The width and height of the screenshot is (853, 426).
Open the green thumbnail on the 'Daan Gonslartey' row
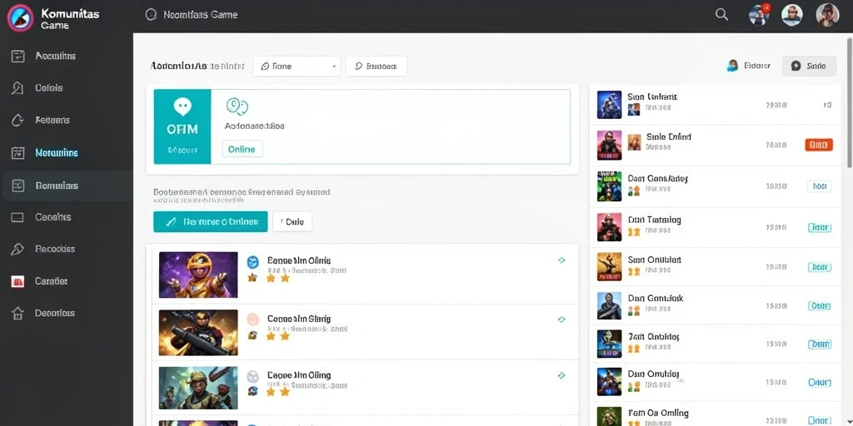coord(609,186)
